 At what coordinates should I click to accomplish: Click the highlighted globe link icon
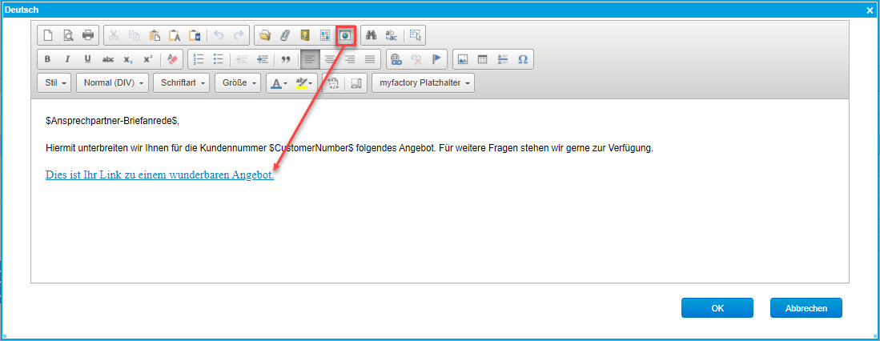tap(346, 35)
